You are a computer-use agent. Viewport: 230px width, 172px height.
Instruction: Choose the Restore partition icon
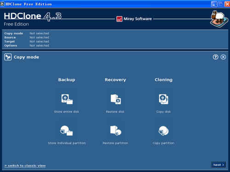[116, 131]
